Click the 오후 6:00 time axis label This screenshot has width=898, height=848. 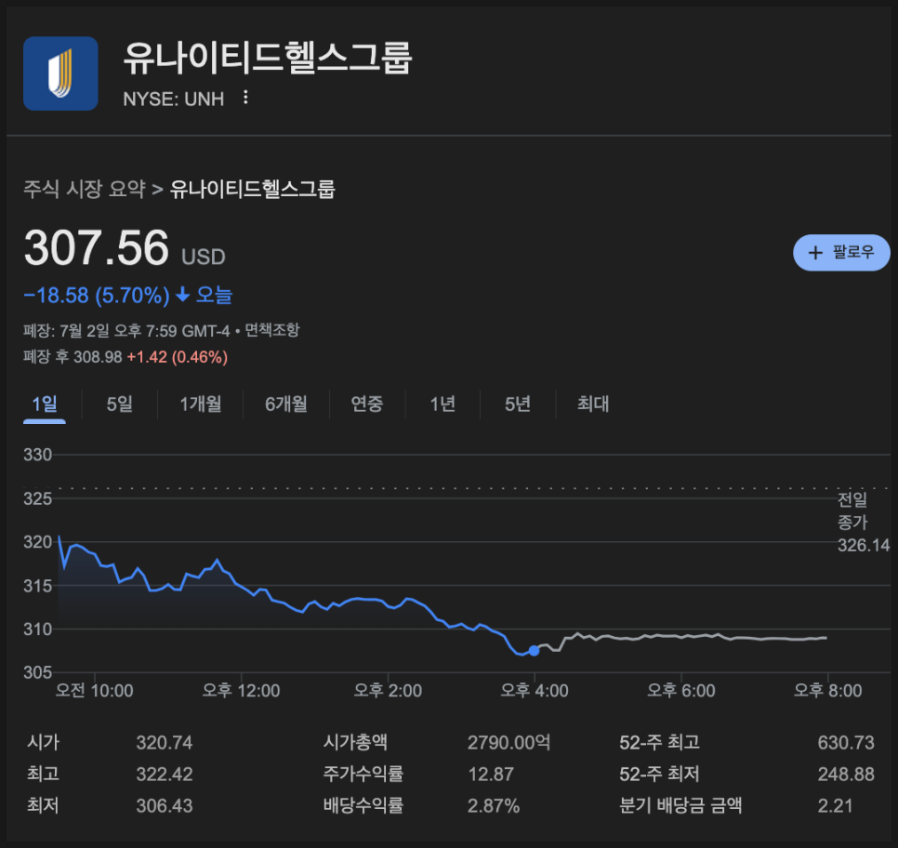click(x=681, y=691)
